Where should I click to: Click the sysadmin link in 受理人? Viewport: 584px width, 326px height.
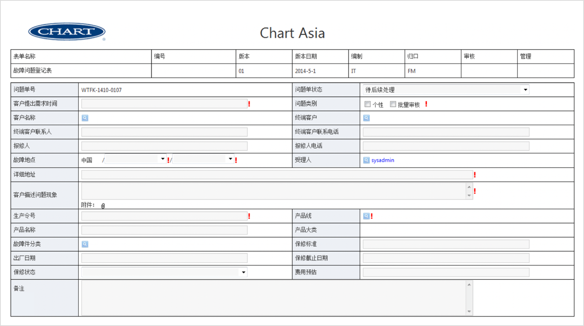point(383,160)
